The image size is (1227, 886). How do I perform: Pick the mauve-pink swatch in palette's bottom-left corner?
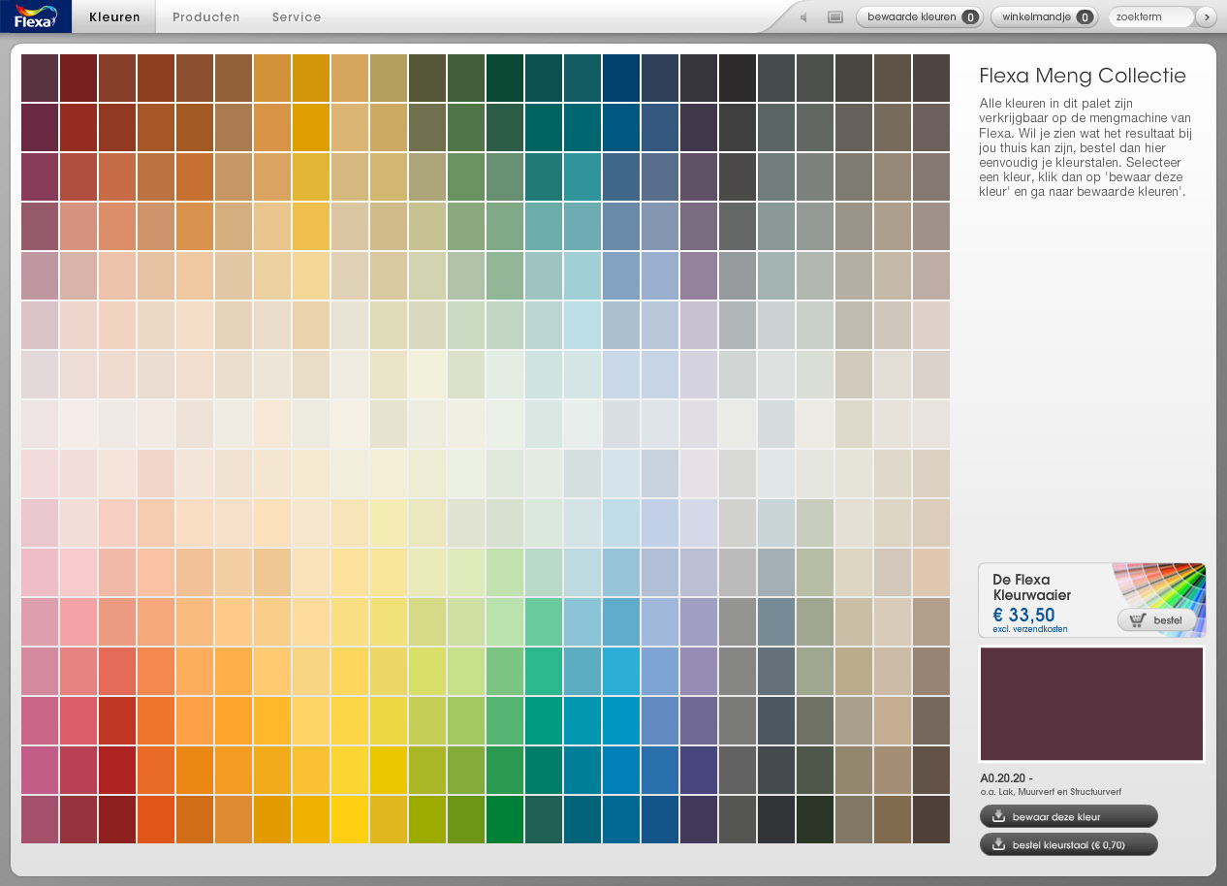[x=40, y=819]
